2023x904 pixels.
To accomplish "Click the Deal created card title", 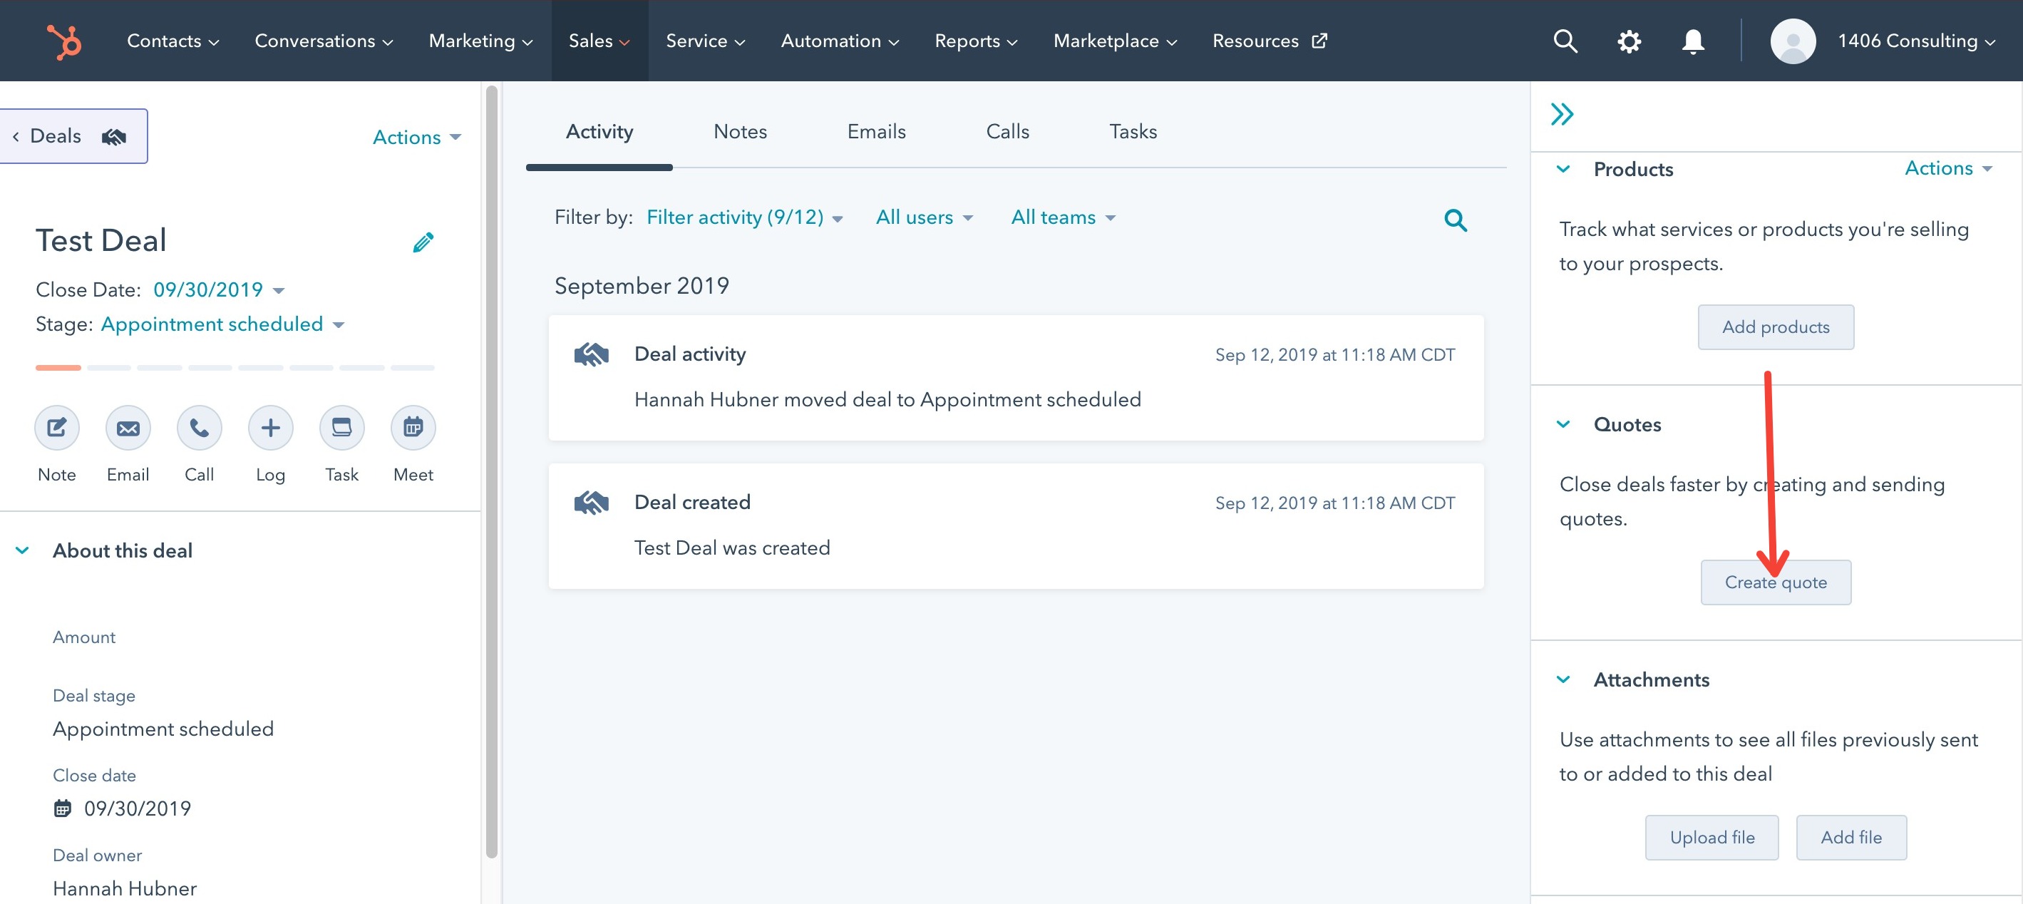I will pyautogui.click(x=692, y=503).
